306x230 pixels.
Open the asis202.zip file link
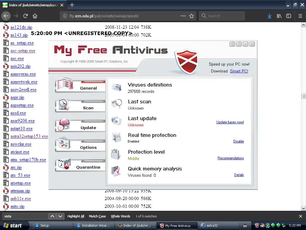[x=21, y=66]
